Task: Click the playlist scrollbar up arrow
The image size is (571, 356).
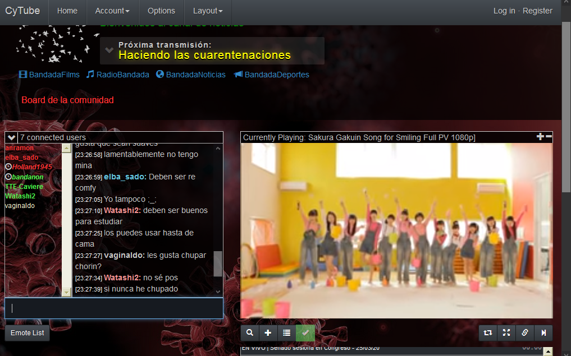Action: pos(547,352)
